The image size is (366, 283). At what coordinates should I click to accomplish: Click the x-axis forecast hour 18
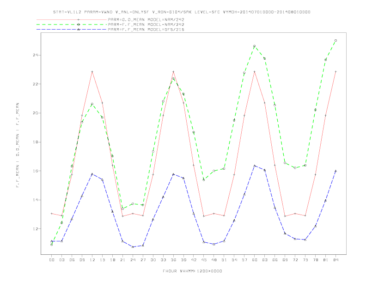112,260
